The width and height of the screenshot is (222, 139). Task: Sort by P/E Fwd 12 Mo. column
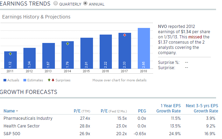[x=114, y=111]
